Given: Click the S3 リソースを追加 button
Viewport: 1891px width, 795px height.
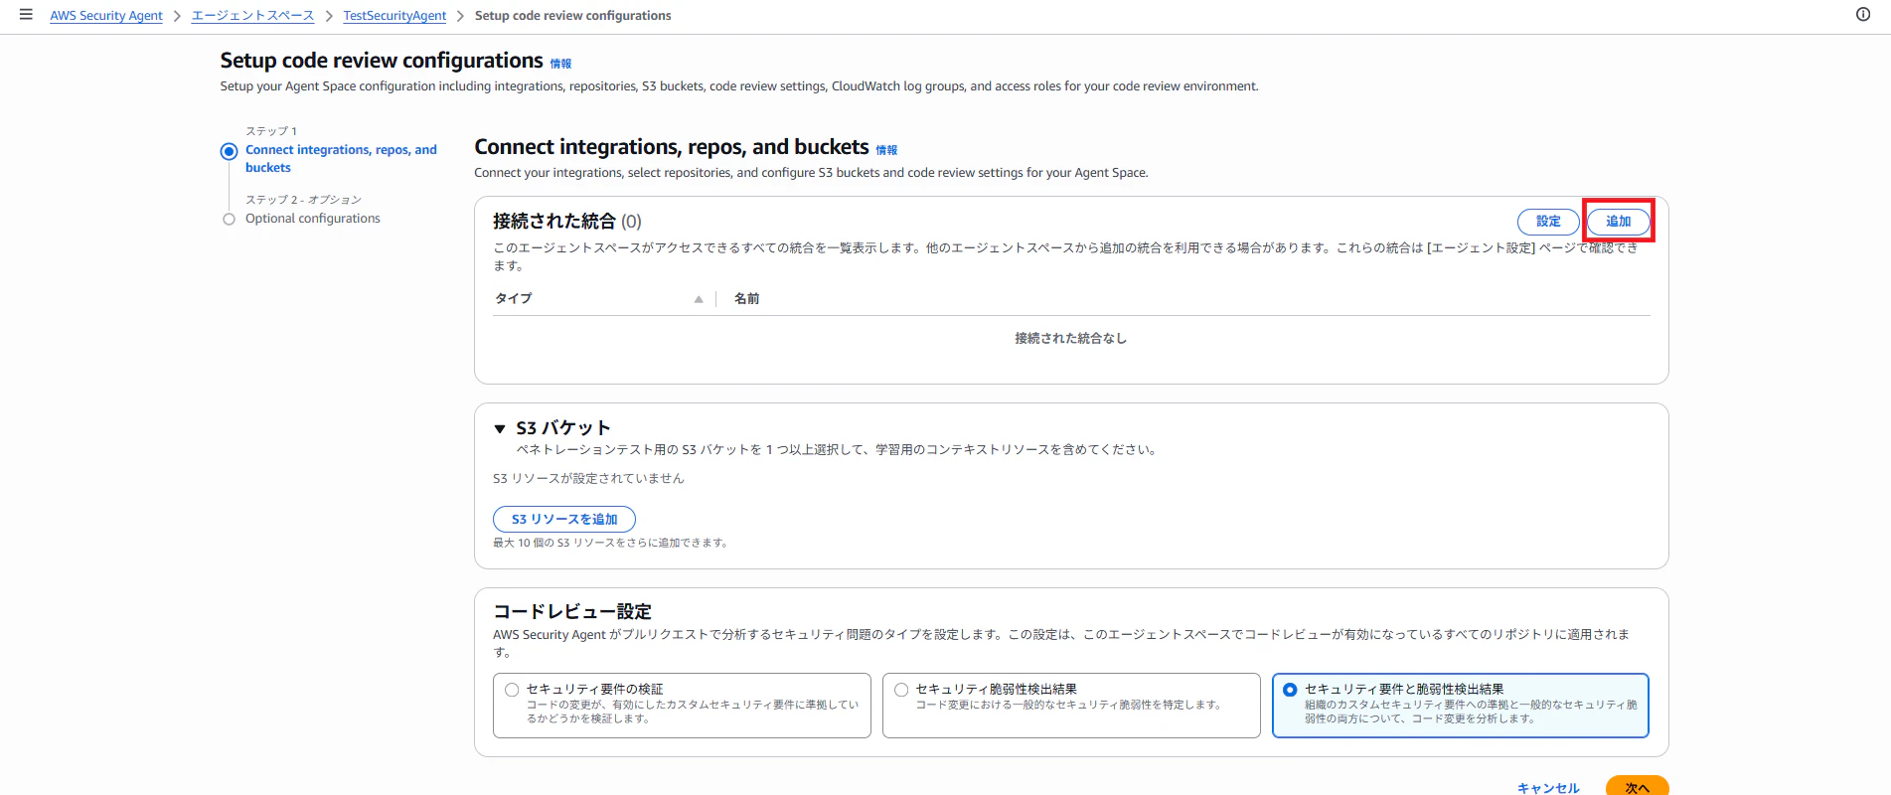Looking at the screenshot, I should coord(564,519).
